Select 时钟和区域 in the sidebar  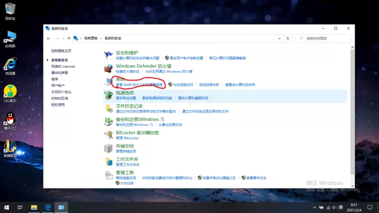coord(60,98)
